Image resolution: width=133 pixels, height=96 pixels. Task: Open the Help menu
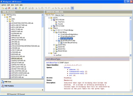tap(21, 5)
